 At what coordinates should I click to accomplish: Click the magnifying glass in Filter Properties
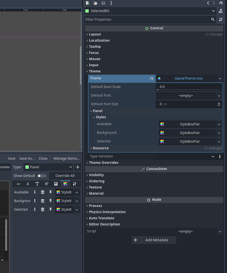click(213, 19)
